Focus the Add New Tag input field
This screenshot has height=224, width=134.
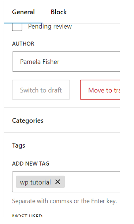pyautogui.click(x=92, y=182)
